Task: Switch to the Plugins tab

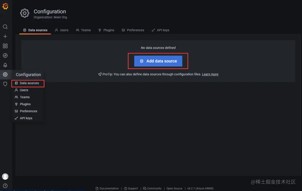Action: pos(106,30)
